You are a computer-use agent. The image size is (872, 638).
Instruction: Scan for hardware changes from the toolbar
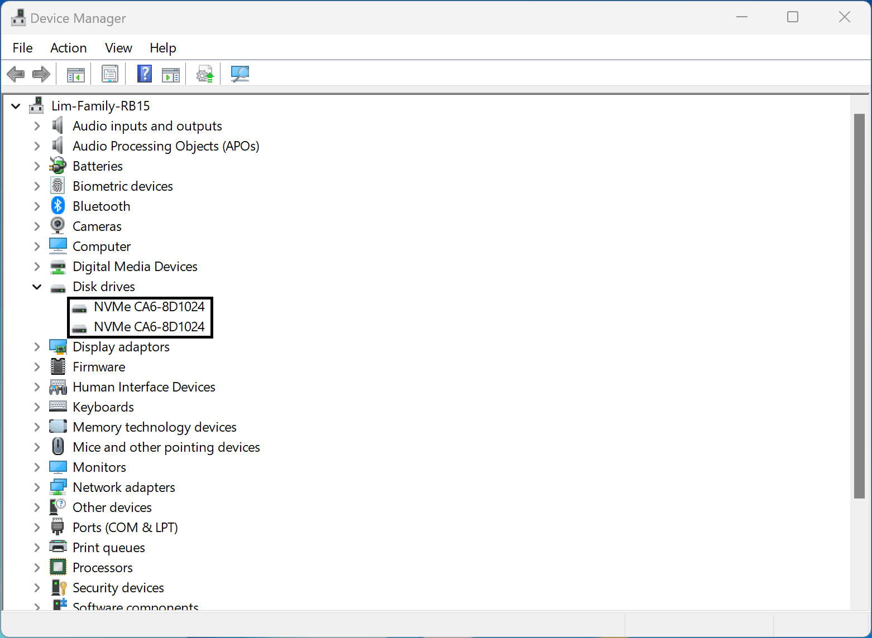(x=239, y=74)
